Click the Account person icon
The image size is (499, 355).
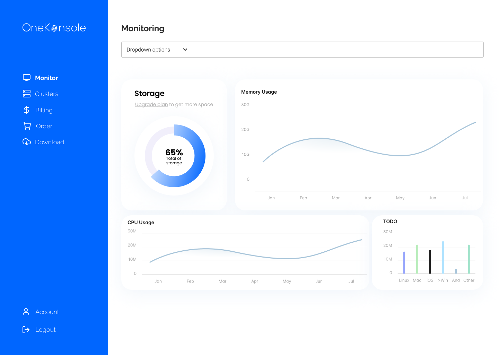tap(26, 312)
